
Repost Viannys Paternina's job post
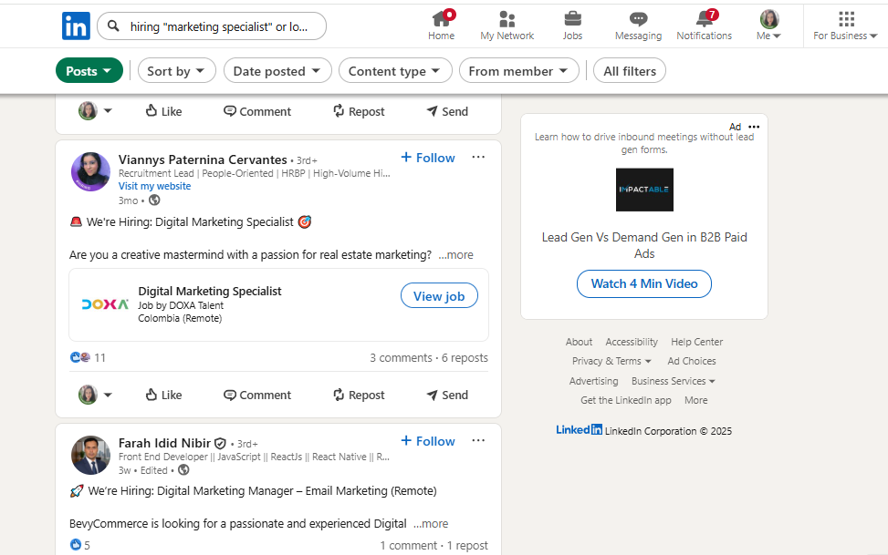pyautogui.click(x=358, y=394)
